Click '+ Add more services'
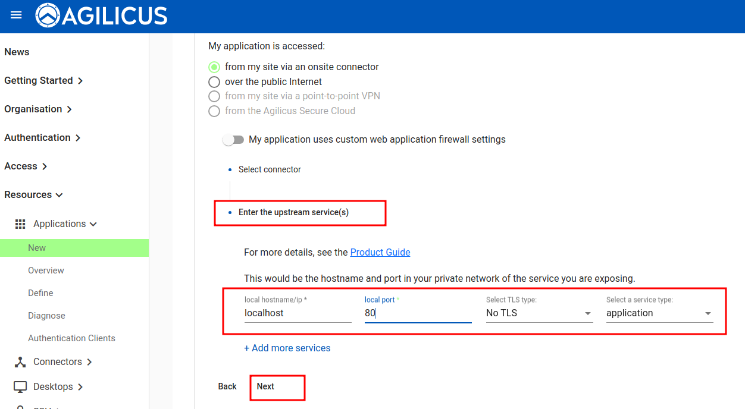The width and height of the screenshot is (745, 409). pyautogui.click(x=287, y=348)
